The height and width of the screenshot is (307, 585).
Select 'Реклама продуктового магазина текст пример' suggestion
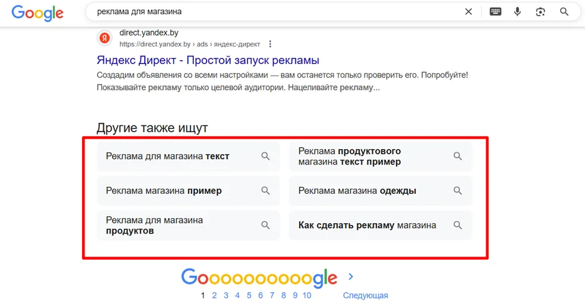(x=380, y=156)
